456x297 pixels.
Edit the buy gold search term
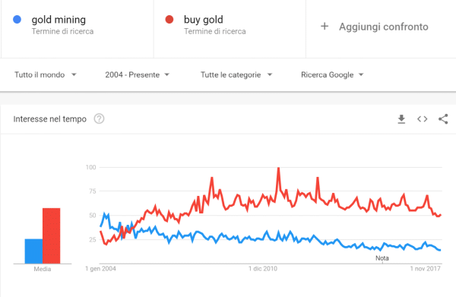pyautogui.click(x=203, y=20)
